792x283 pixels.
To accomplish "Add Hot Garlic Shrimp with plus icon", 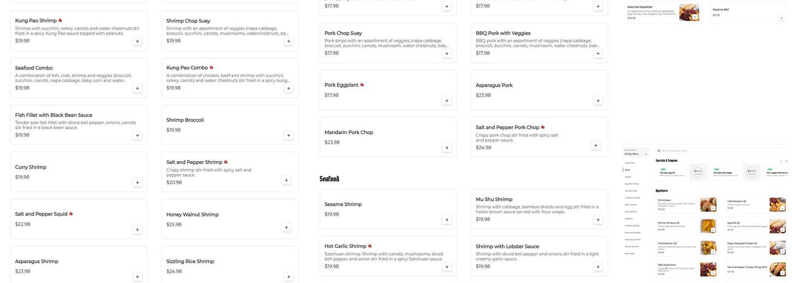I will point(447,267).
